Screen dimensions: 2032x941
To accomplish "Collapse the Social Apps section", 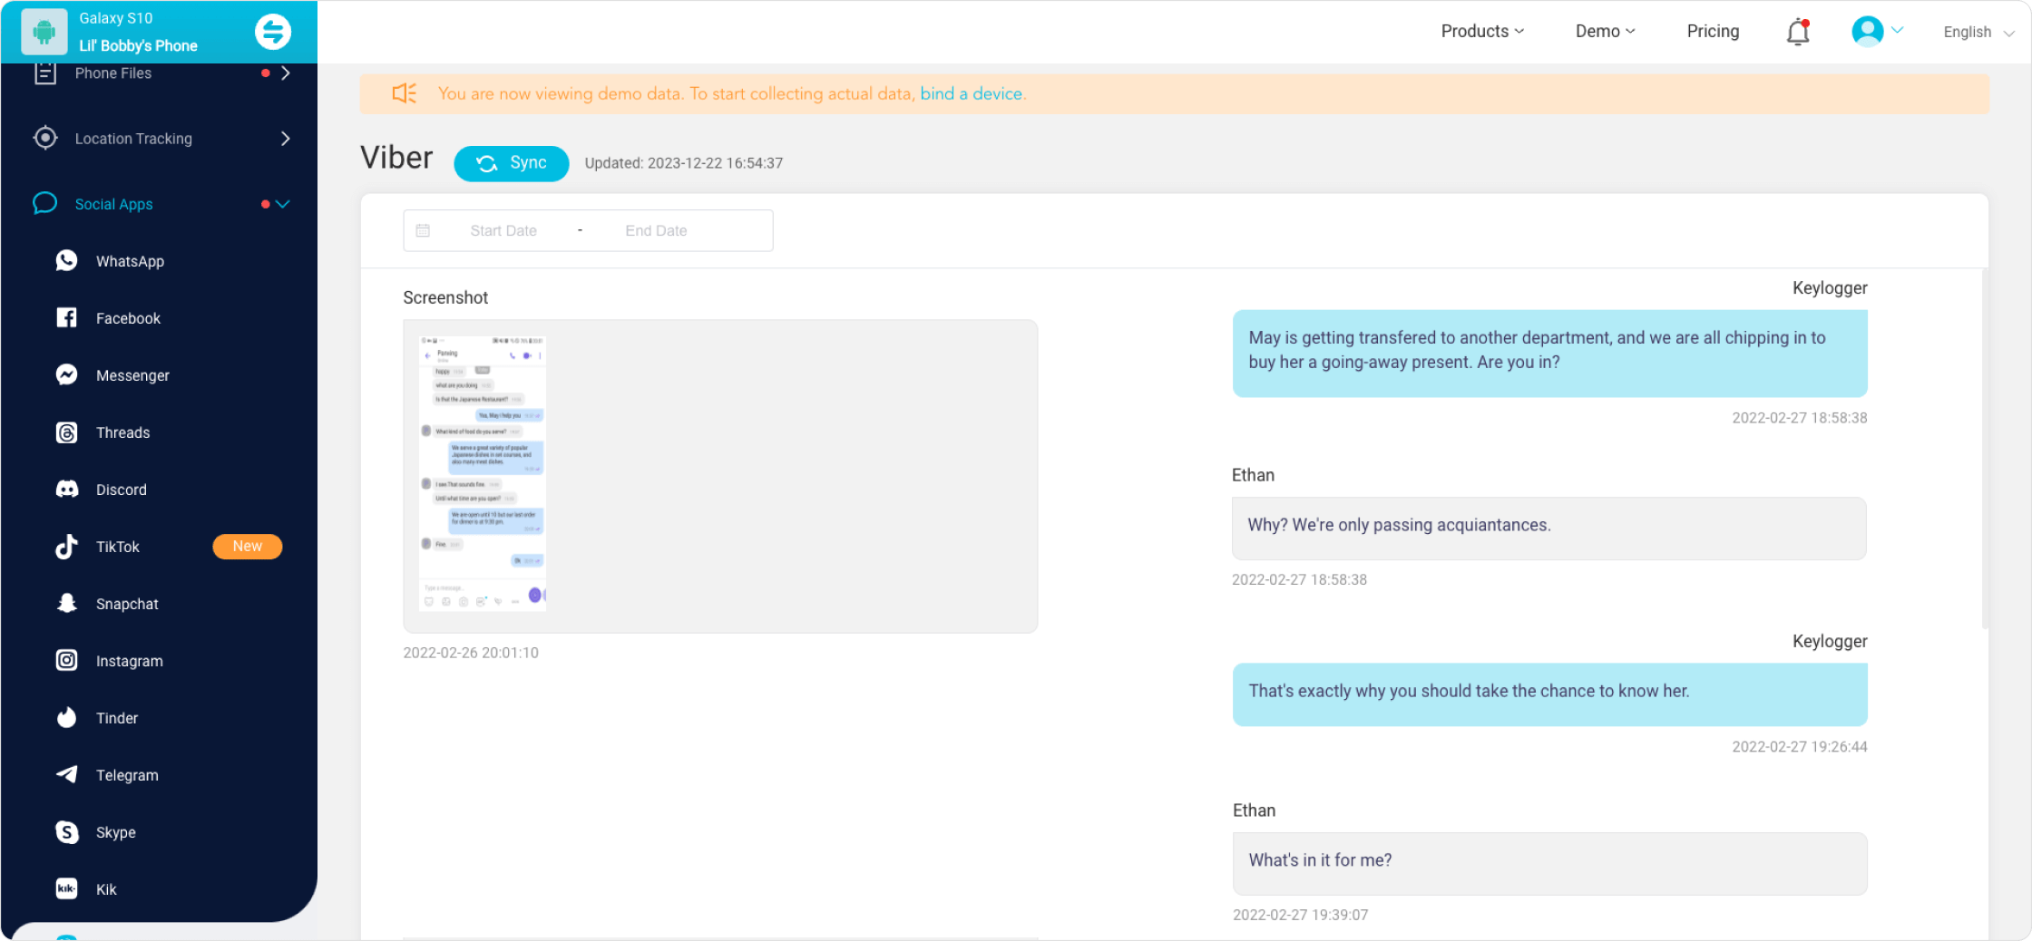I will 283,204.
